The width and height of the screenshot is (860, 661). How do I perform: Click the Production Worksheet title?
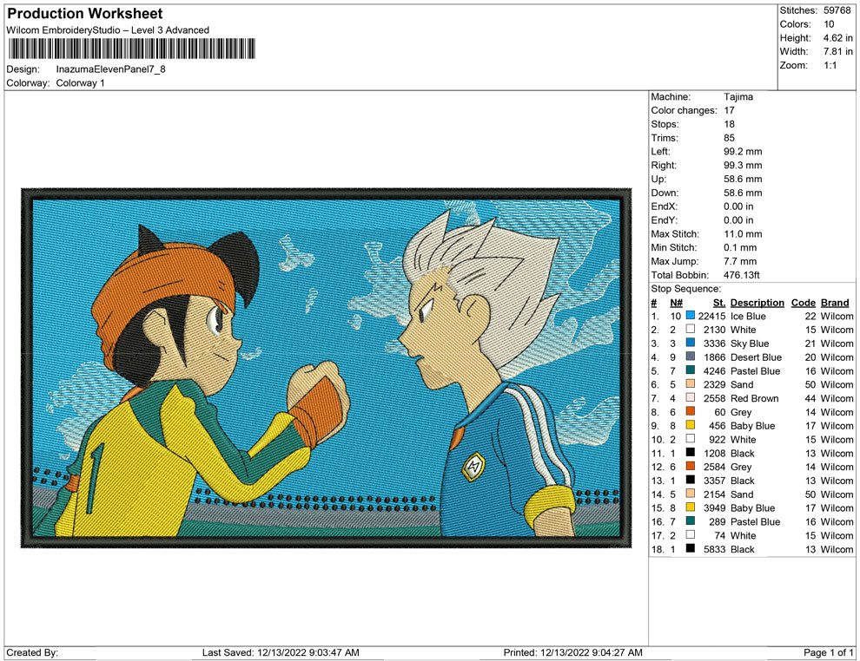pyautogui.click(x=84, y=13)
